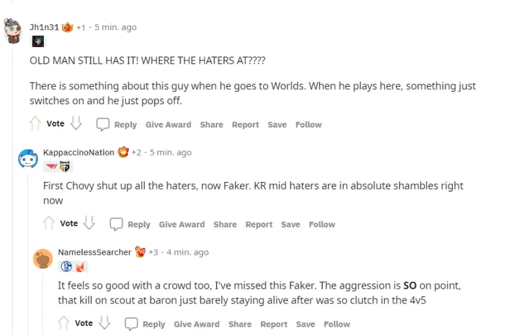Screen dimensions: 515x335
Task: Downvote Jh1n31's comment
Action: tap(76, 123)
